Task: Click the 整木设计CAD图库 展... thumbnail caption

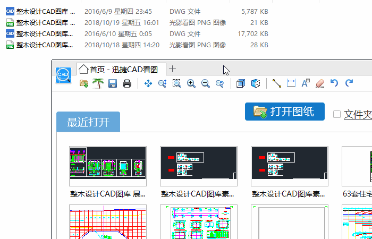Action: point(108,194)
